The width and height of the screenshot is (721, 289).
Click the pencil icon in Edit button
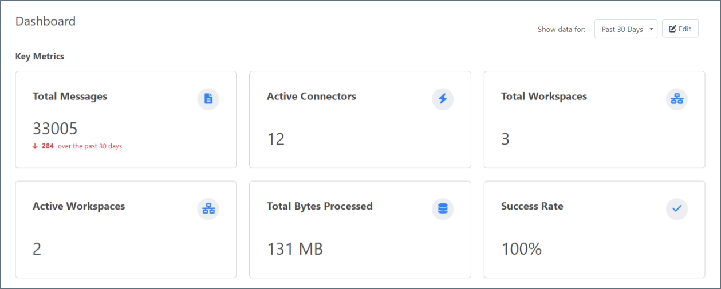(x=673, y=29)
